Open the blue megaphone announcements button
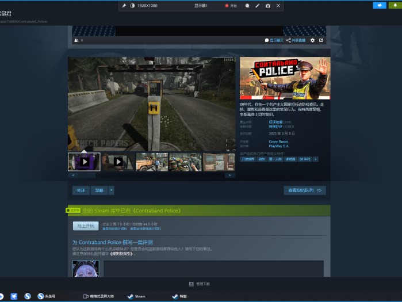The width and height of the screenshot is (402, 302). tap(380, 5)
